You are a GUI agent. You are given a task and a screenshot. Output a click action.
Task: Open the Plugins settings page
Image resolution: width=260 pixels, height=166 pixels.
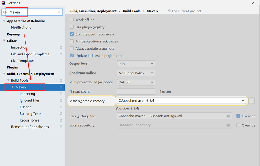(13, 67)
